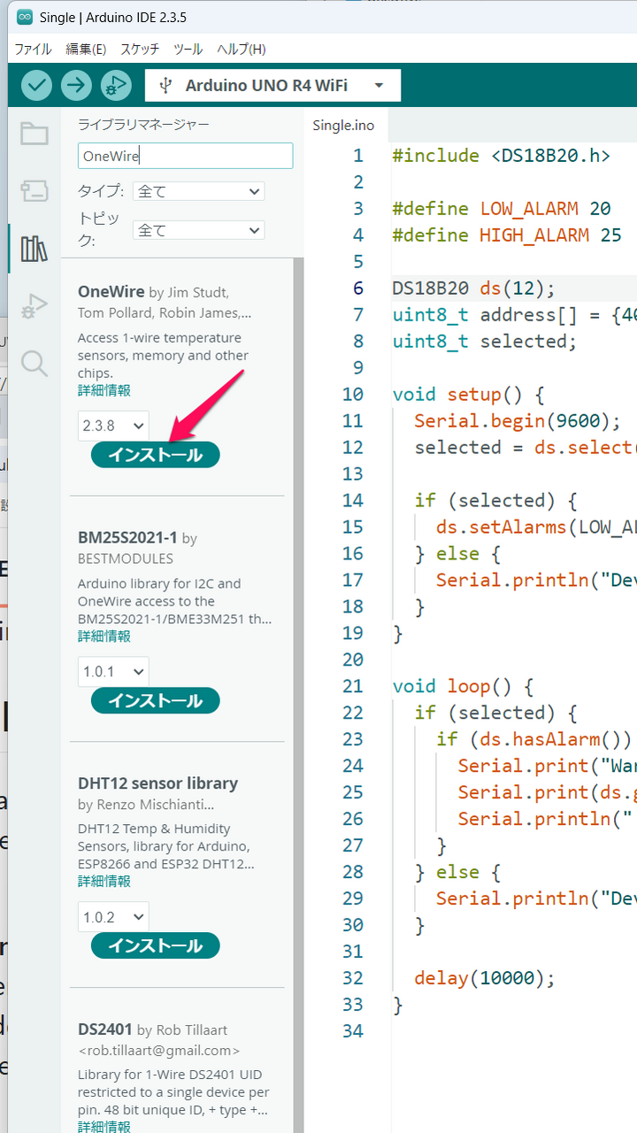Click the BM25S2021-1 library title
This screenshot has height=1133, width=637.
(128, 538)
